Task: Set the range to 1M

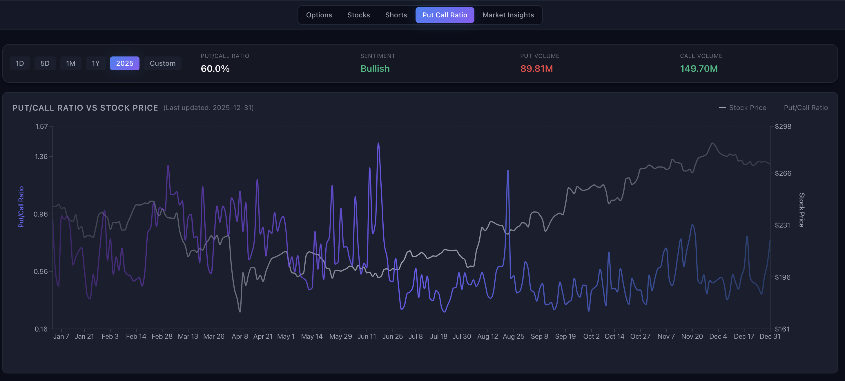Action: click(70, 63)
